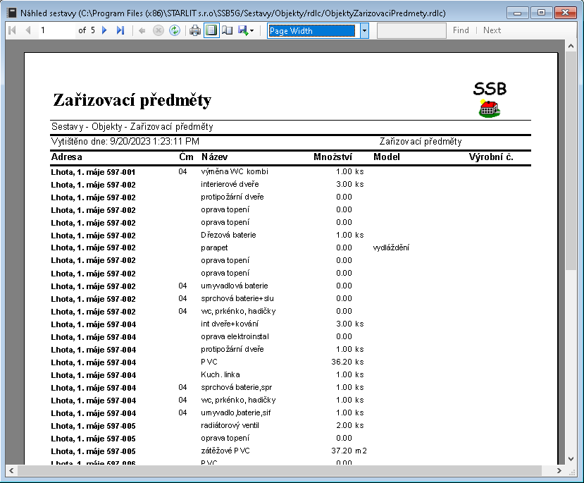Viewport: 584px width, 483px height.
Task: Click the current page number field
Action: pos(55,30)
